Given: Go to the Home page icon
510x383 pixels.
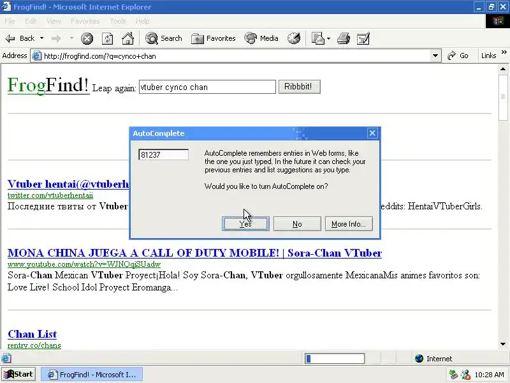Looking at the screenshot, I should point(128,38).
